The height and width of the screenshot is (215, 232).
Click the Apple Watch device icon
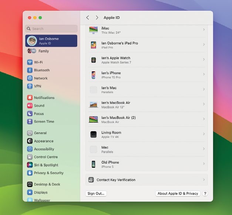pyautogui.click(x=93, y=60)
